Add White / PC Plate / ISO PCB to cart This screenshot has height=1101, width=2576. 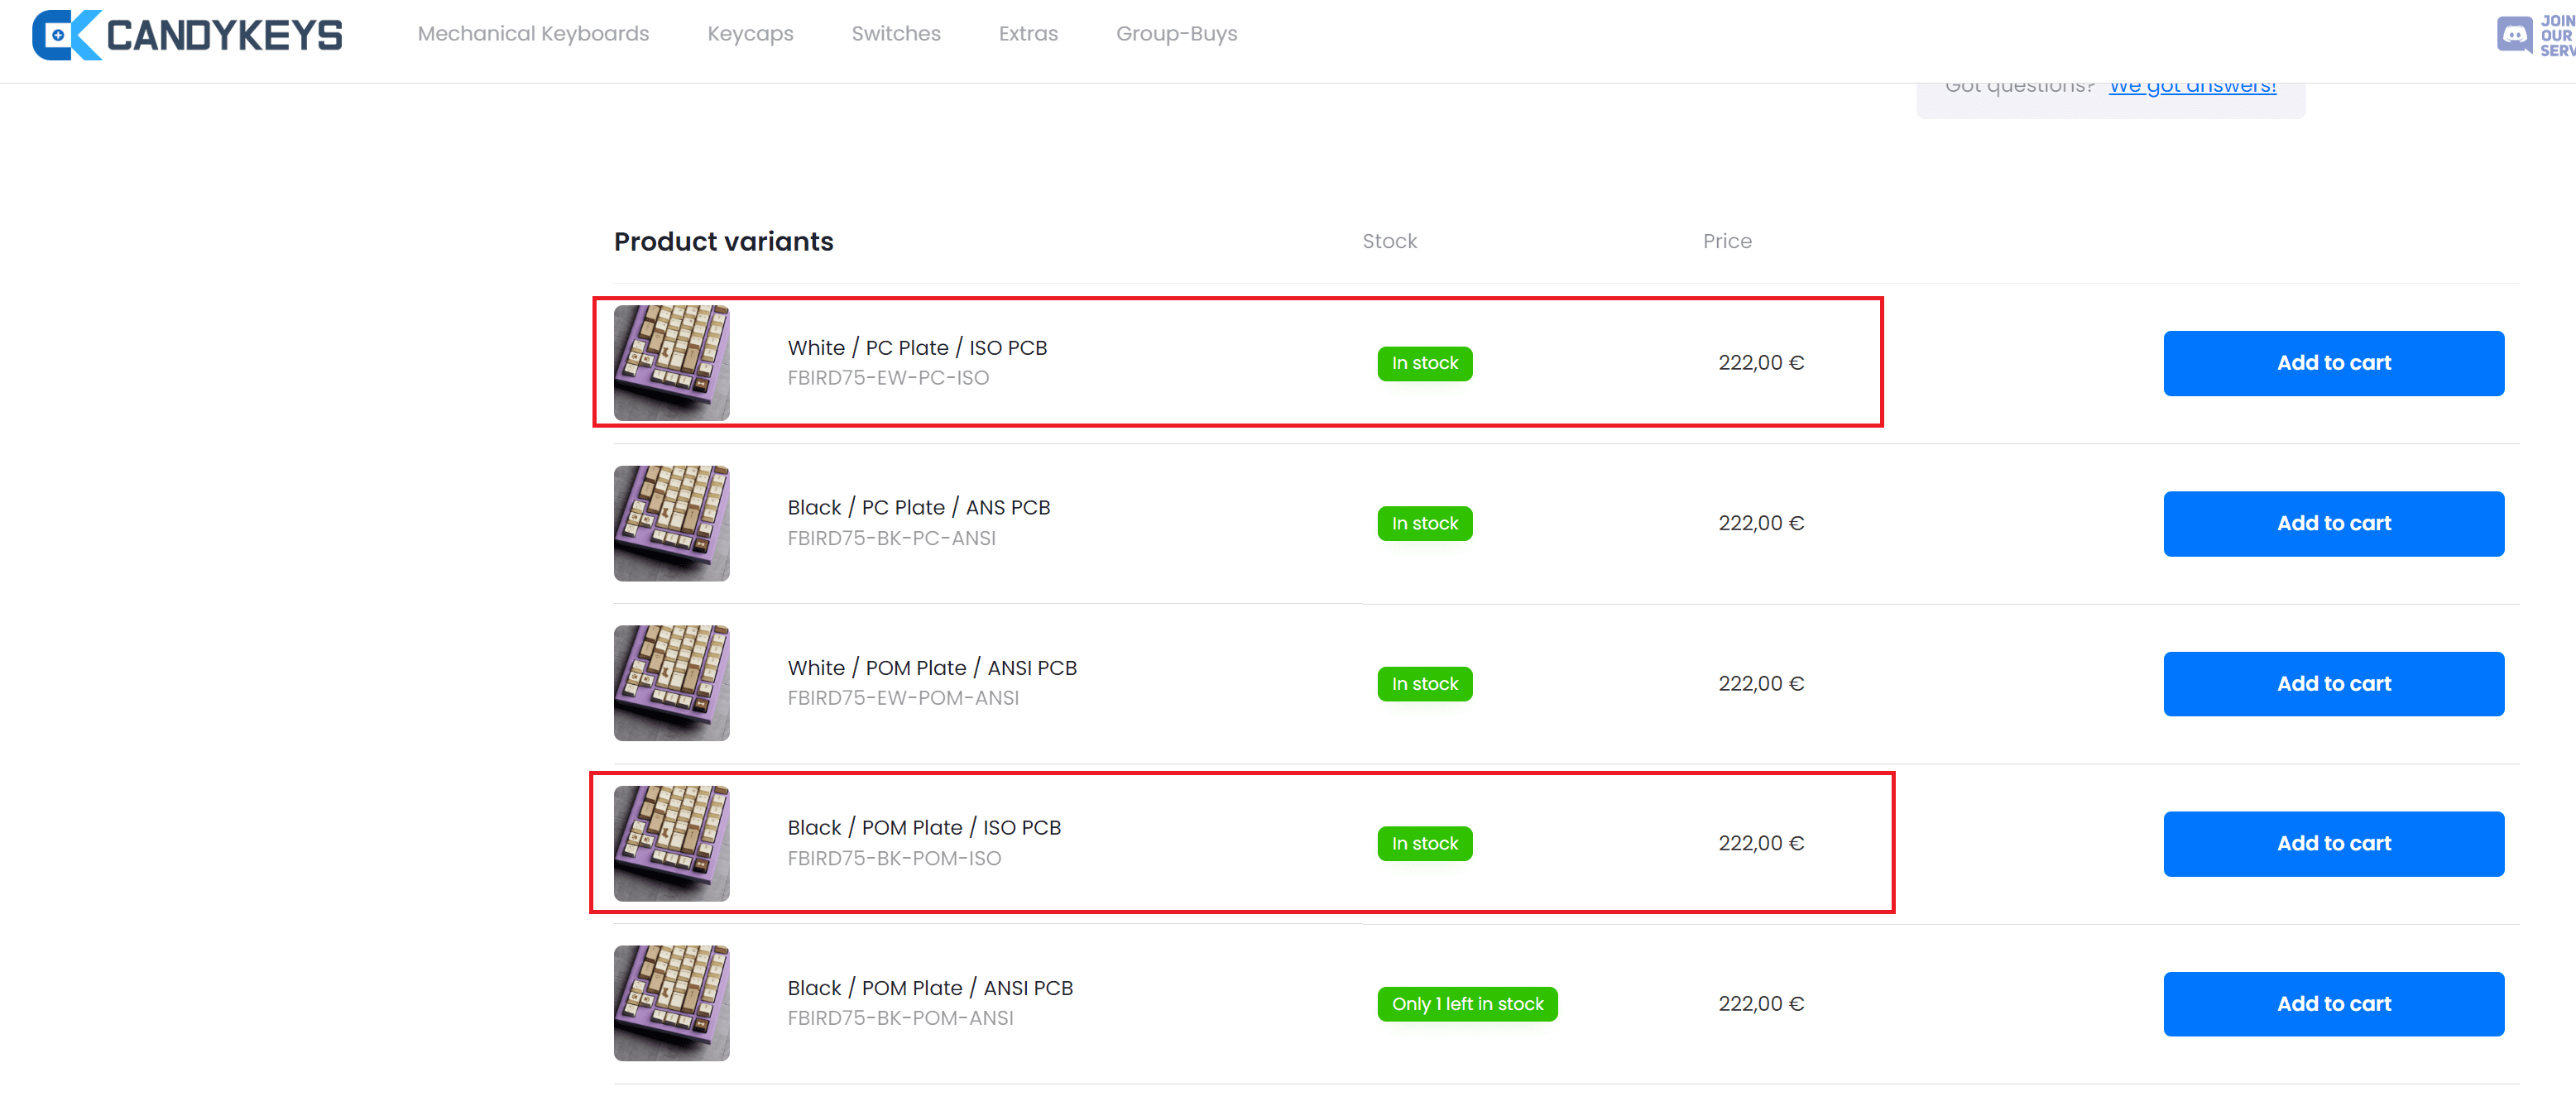click(x=2333, y=363)
